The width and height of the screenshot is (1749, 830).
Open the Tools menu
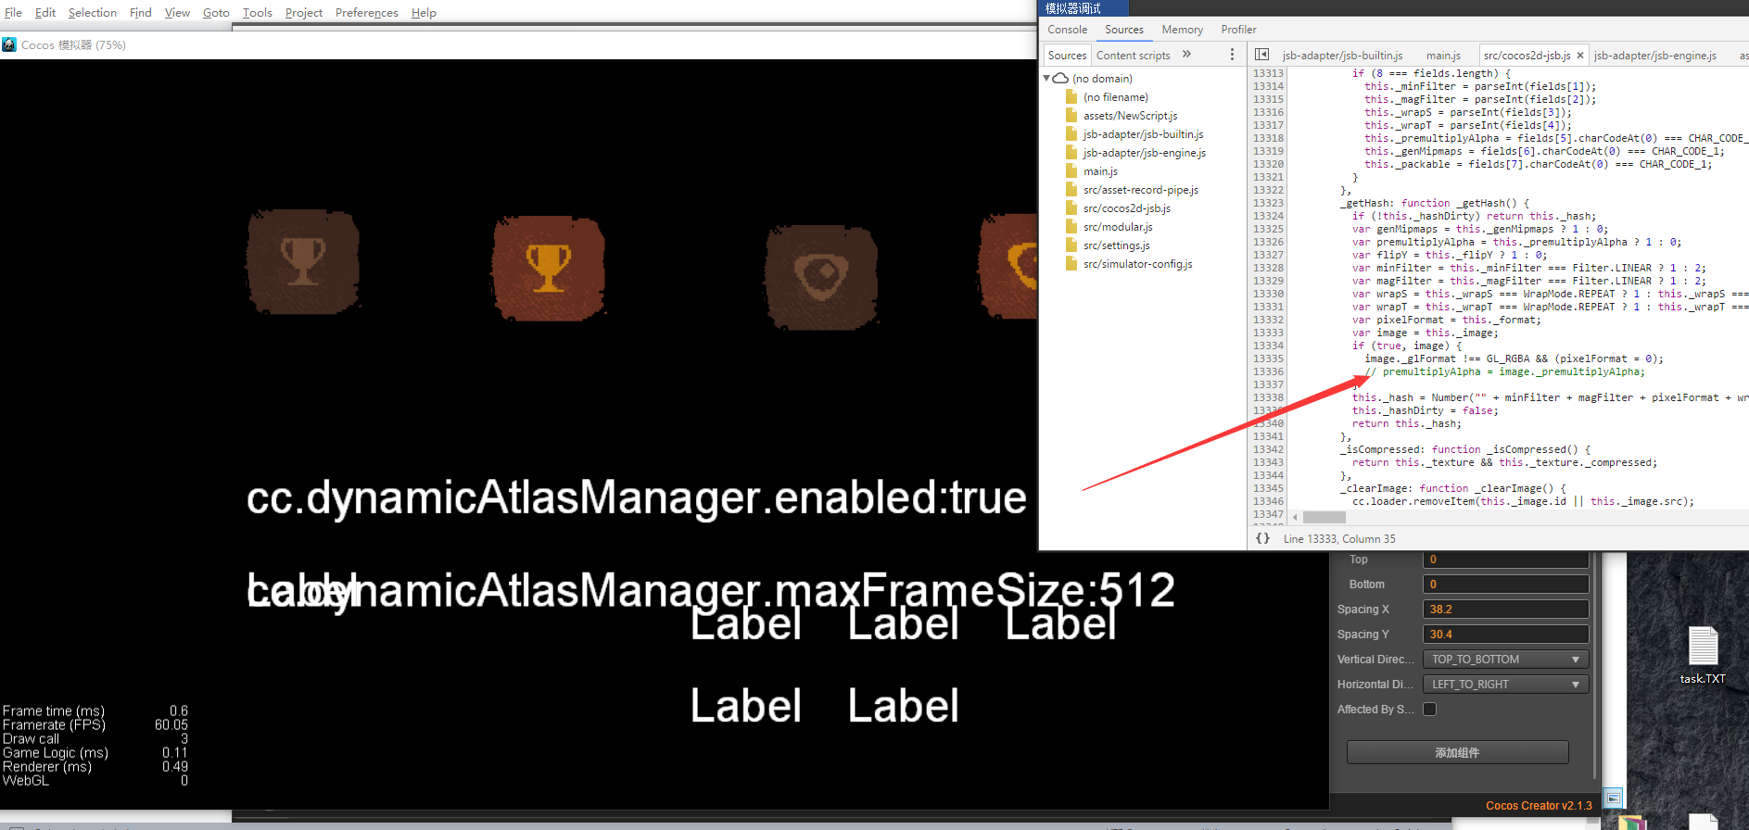(258, 12)
